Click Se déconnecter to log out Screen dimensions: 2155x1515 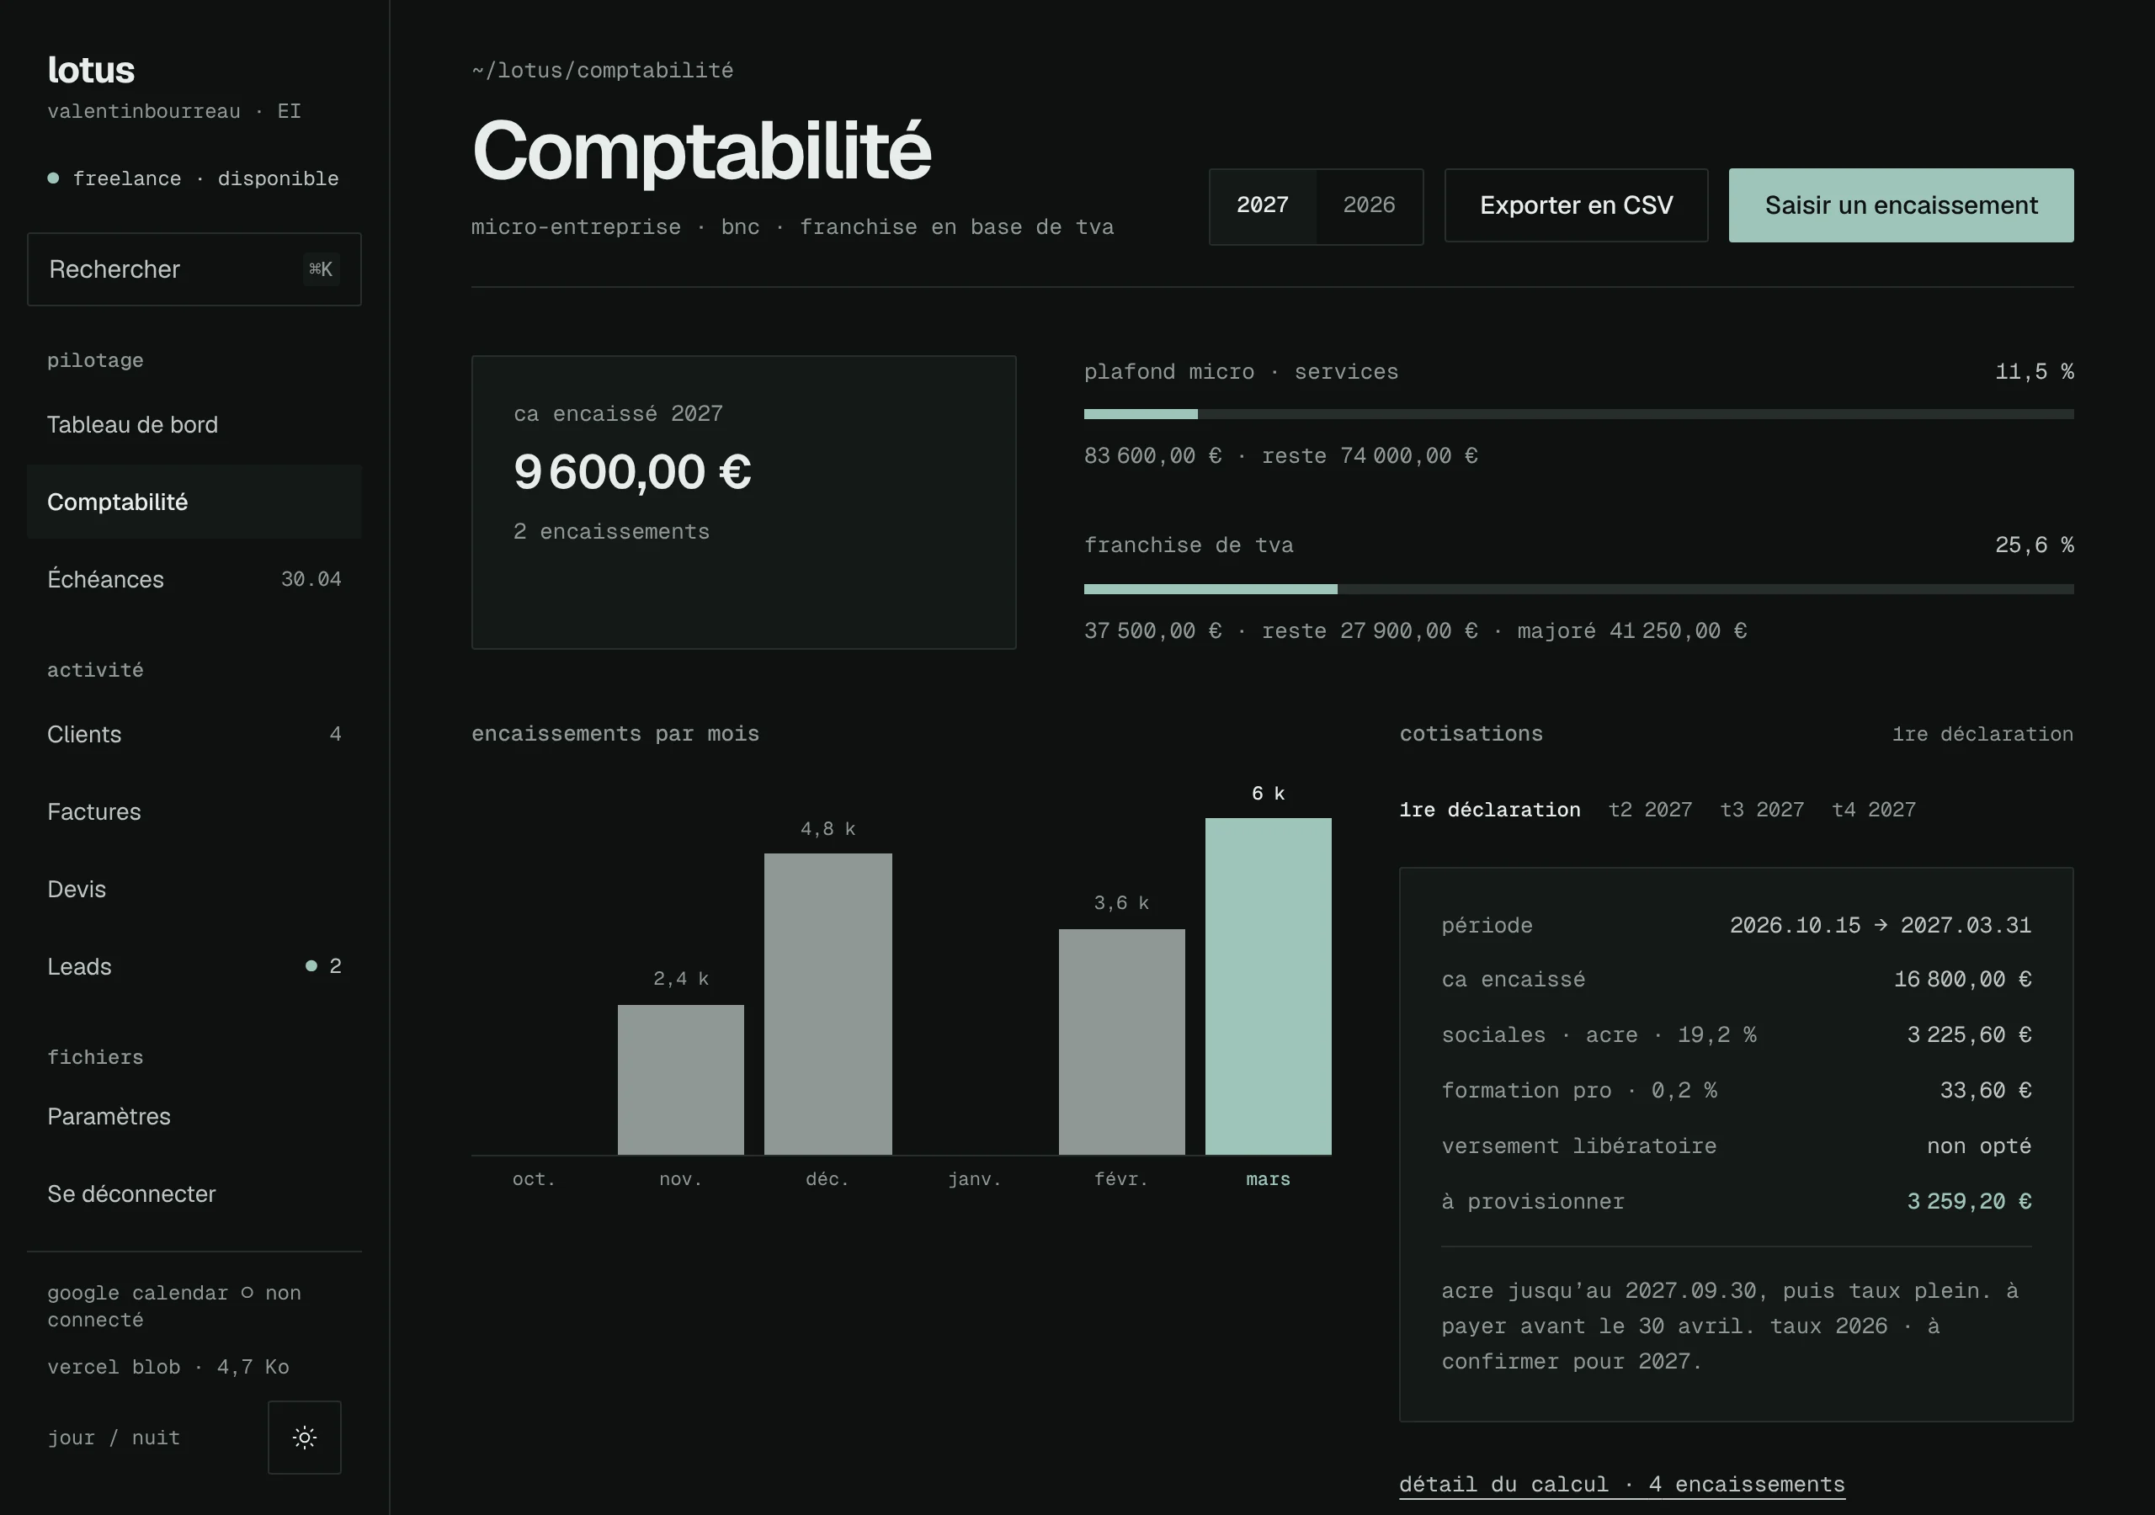(194, 1194)
